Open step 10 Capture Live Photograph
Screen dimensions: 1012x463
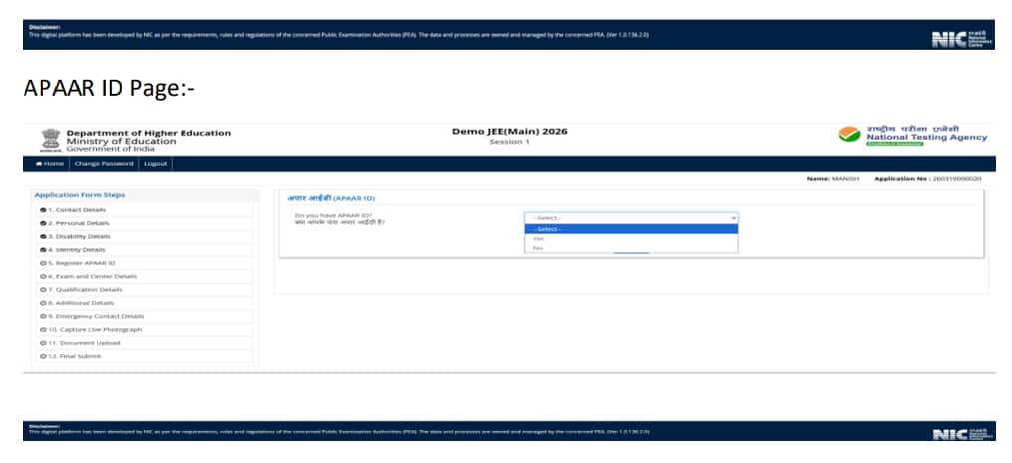click(x=94, y=328)
